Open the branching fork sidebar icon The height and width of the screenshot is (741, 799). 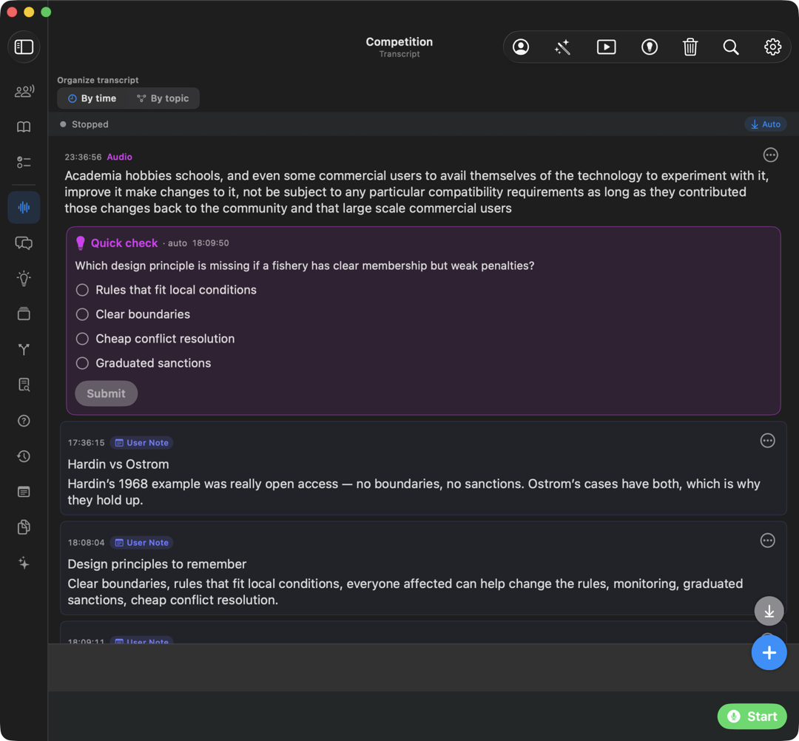point(24,349)
